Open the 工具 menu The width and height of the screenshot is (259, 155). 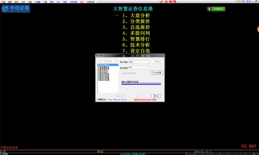tap(45, 2)
